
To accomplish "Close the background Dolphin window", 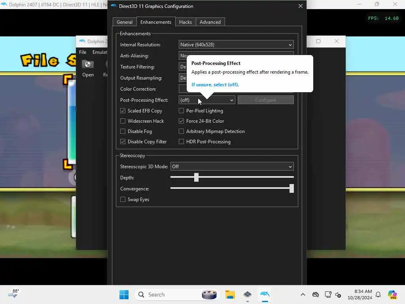I will (x=336, y=41).
